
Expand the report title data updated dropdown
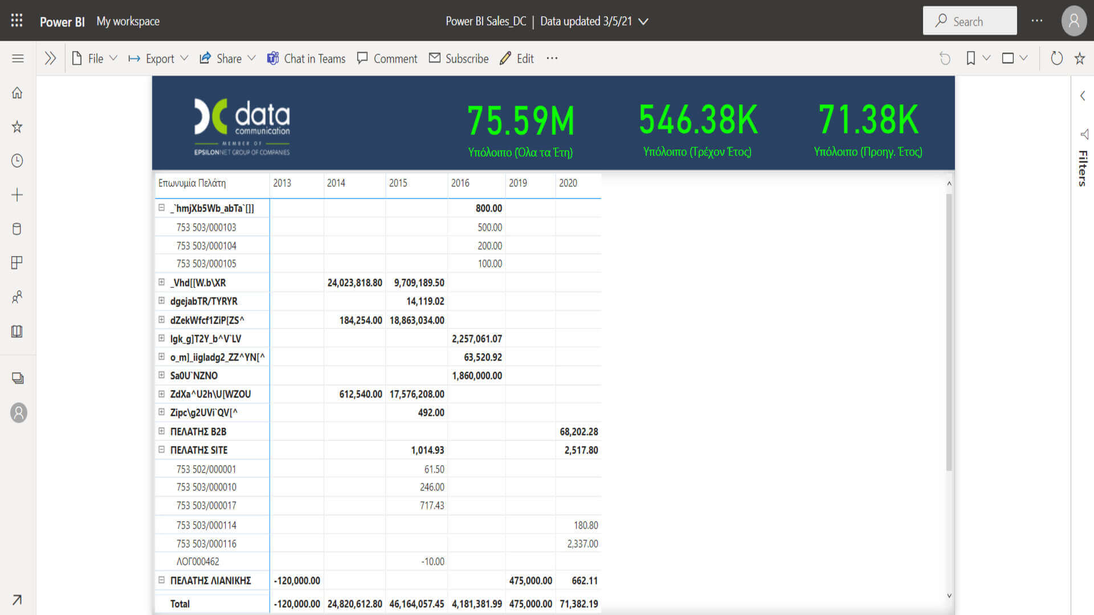(643, 22)
